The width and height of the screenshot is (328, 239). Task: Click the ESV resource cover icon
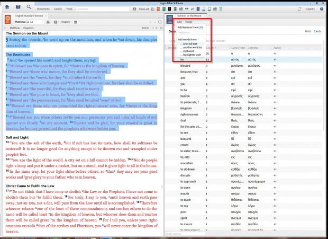[x=8, y=19]
